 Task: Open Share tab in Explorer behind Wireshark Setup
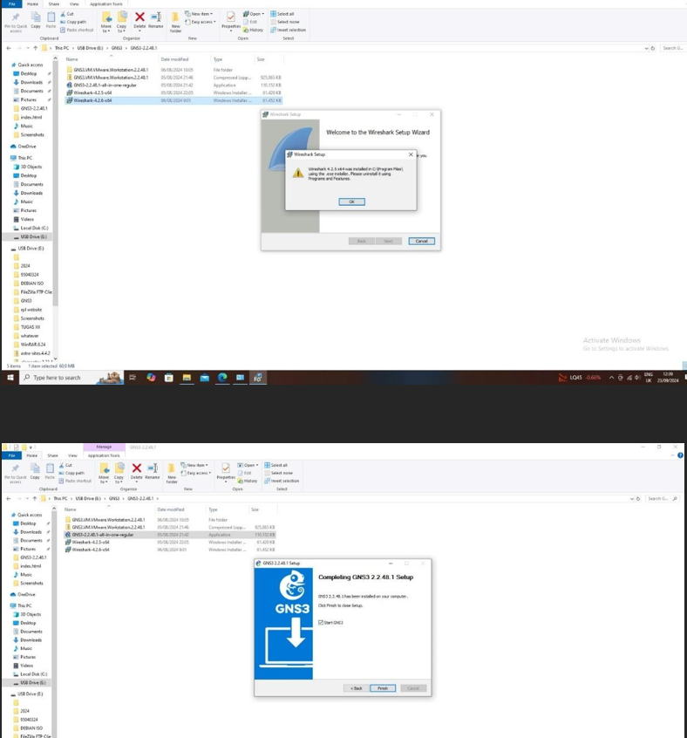(53, 3)
